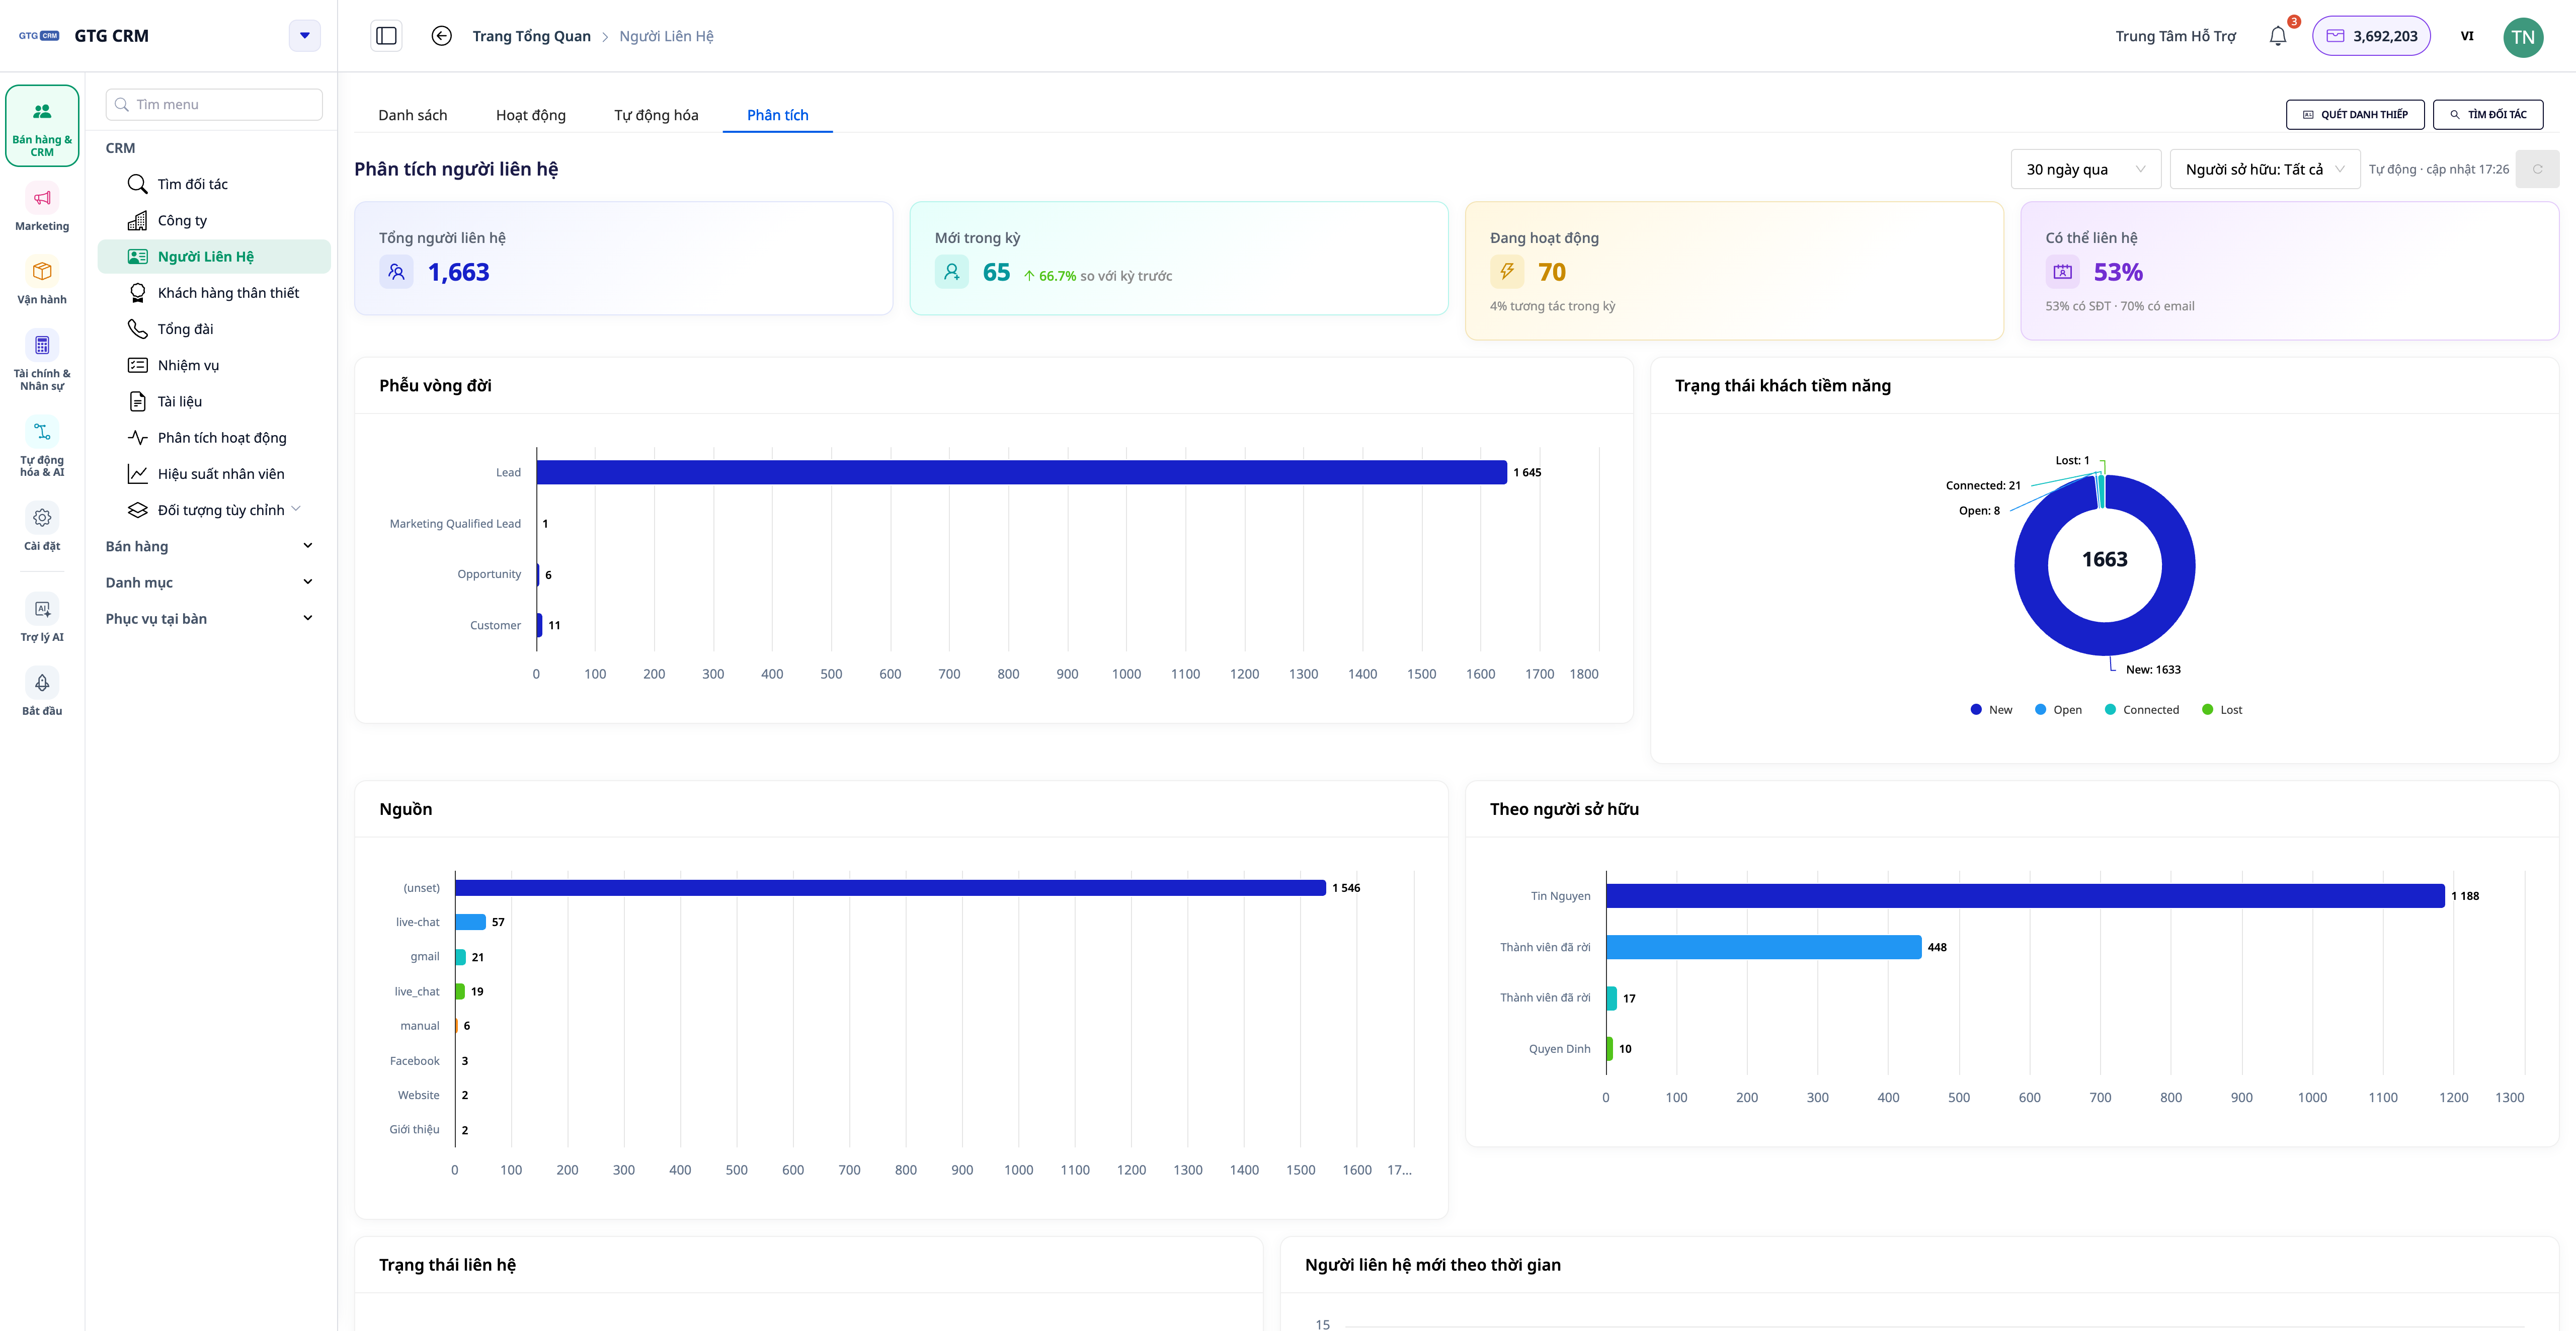Toggle the sidebar panel icon
This screenshot has height=1331, width=2576.
[386, 36]
